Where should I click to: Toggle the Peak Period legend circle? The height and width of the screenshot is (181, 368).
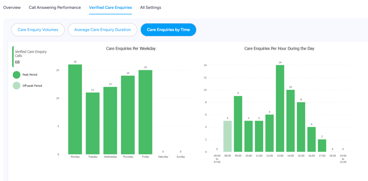coord(17,75)
